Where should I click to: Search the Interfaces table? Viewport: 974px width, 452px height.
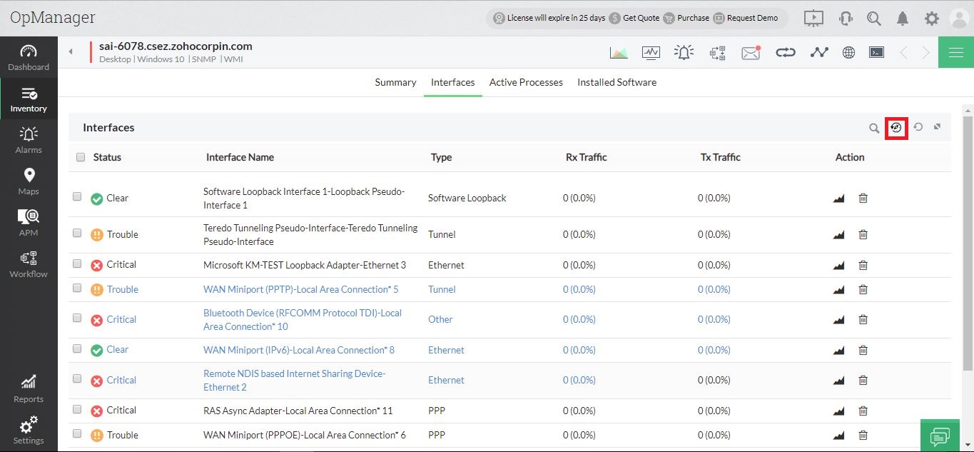click(x=874, y=129)
